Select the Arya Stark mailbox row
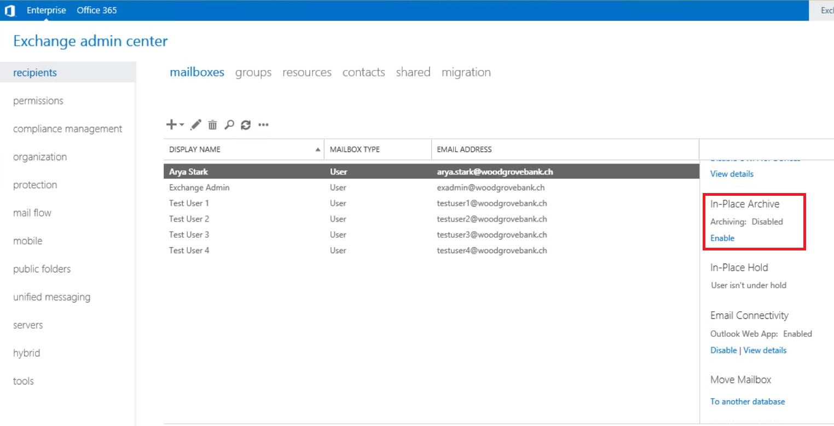Image resolution: width=834 pixels, height=426 pixels. pos(431,172)
